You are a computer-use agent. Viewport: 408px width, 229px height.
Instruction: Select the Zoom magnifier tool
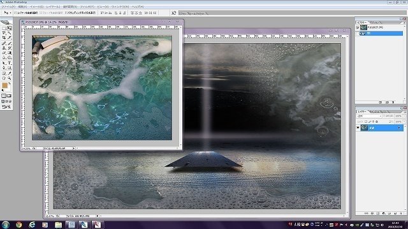pyautogui.click(x=10, y=78)
